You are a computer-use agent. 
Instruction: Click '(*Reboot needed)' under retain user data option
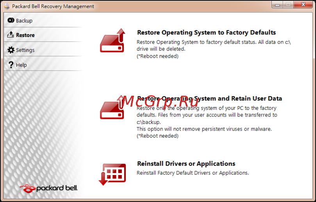coord(157,136)
